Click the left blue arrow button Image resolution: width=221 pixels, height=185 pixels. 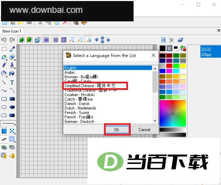pyautogui.click(x=96, y=40)
